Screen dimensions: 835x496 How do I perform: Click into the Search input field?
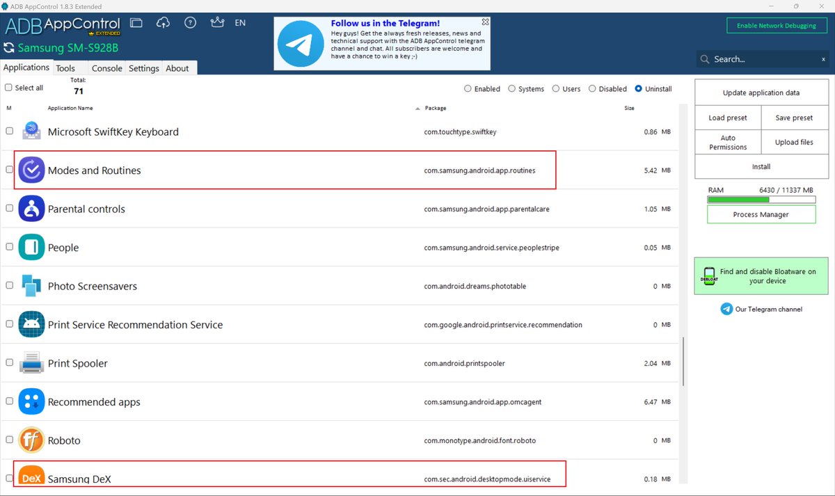coord(764,60)
